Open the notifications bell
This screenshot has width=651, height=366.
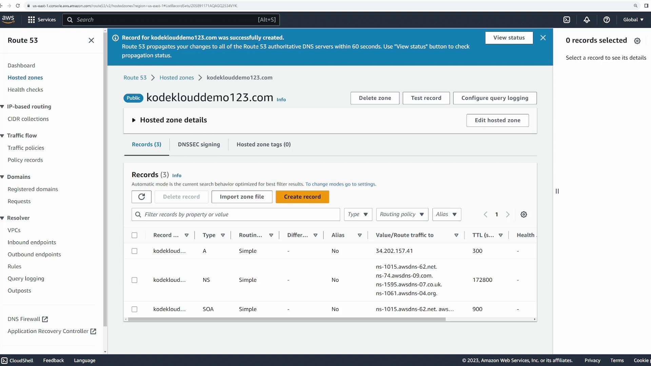(587, 20)
